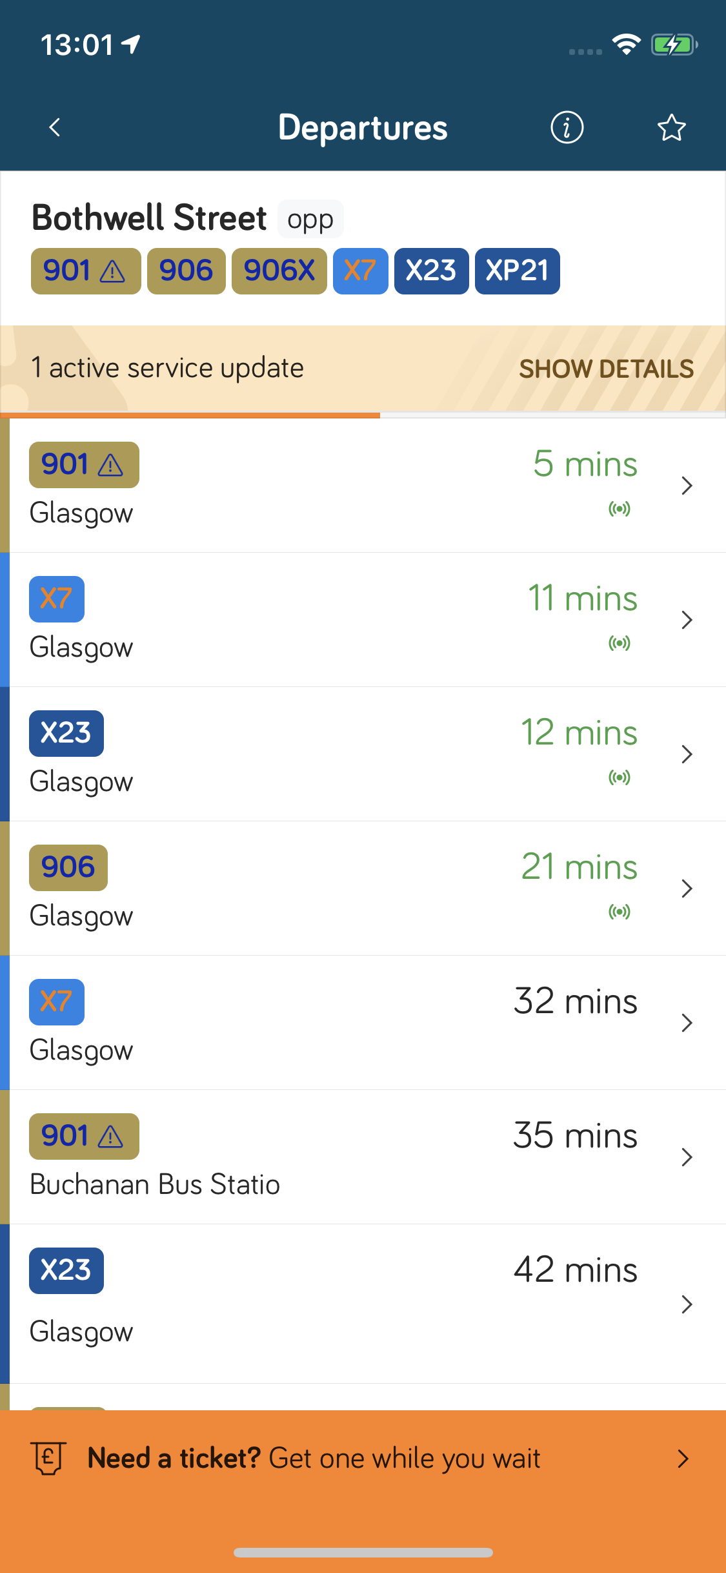The height and width of the screenshot is (1573, 726).
Task: Select the 906 route filter badge
Action: [186, 271]
